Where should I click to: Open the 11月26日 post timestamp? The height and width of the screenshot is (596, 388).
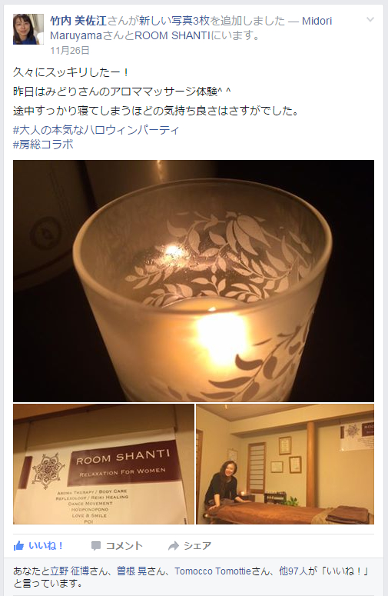(x=70, y=50)
